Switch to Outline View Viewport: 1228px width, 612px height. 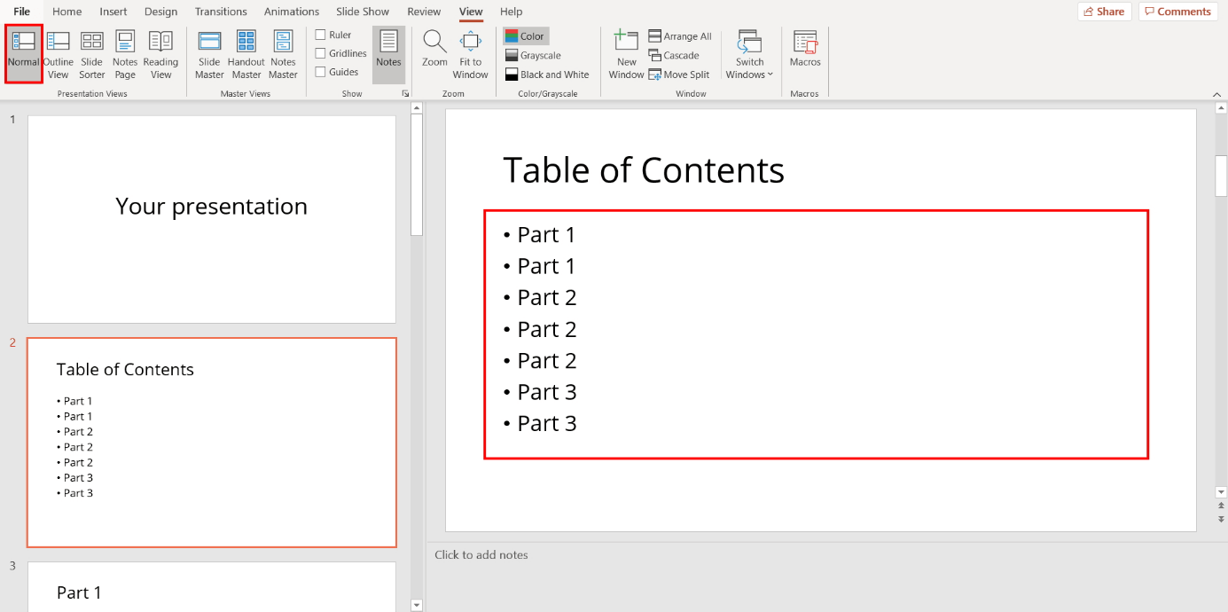58,53
